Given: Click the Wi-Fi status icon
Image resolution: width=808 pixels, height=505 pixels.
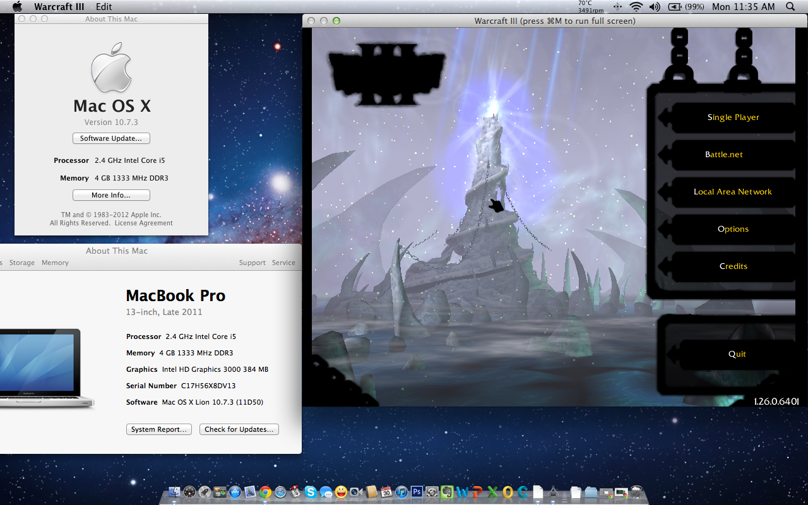Looking at the screenshot, I should coord(636,7).
